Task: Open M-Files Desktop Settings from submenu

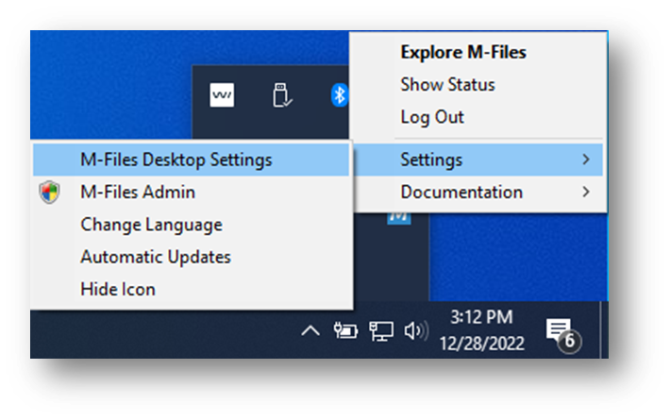Action: click(191, 160)
